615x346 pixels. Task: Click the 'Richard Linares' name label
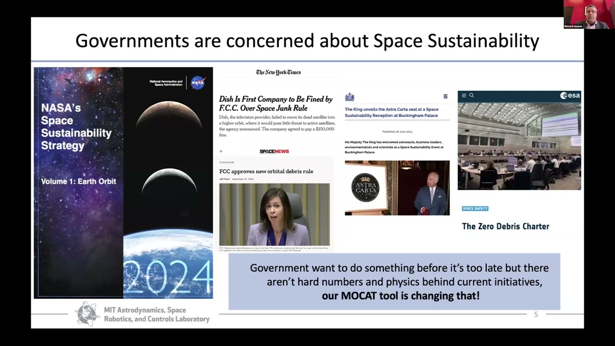pyautogui.click(x=574, y=26)
